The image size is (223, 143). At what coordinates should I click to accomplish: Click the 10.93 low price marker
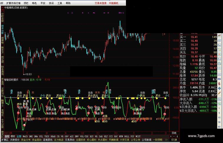[x=28, y=74]
